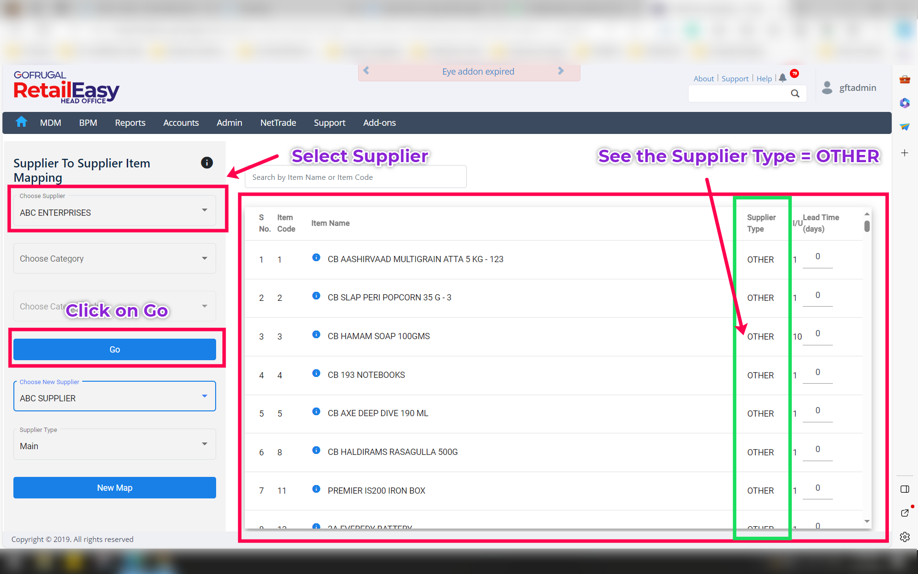The height and width of the screenshot is (574, 918).
Task: Open the NetTrade menu
Action: (278, 123)
